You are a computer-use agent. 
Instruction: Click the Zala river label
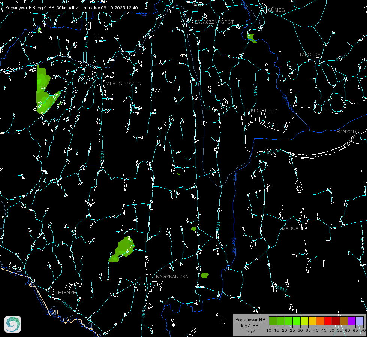(235, 176)
